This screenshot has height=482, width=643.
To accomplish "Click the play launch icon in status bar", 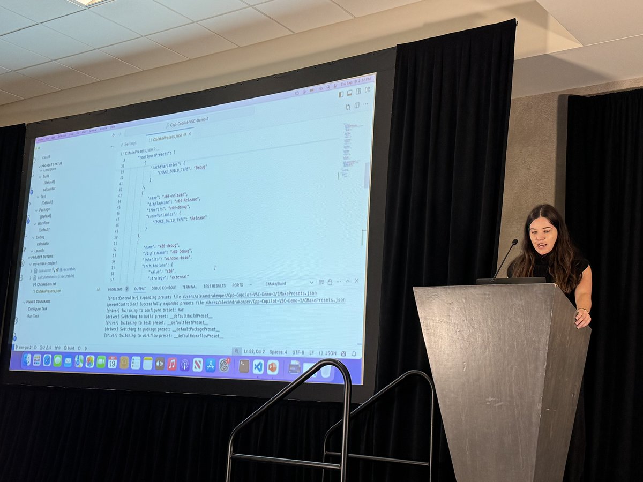I will pos(86,348).
